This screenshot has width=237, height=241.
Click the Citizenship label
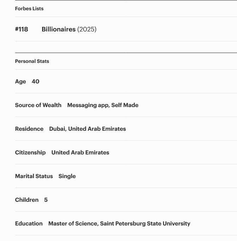tap(30, 152)
